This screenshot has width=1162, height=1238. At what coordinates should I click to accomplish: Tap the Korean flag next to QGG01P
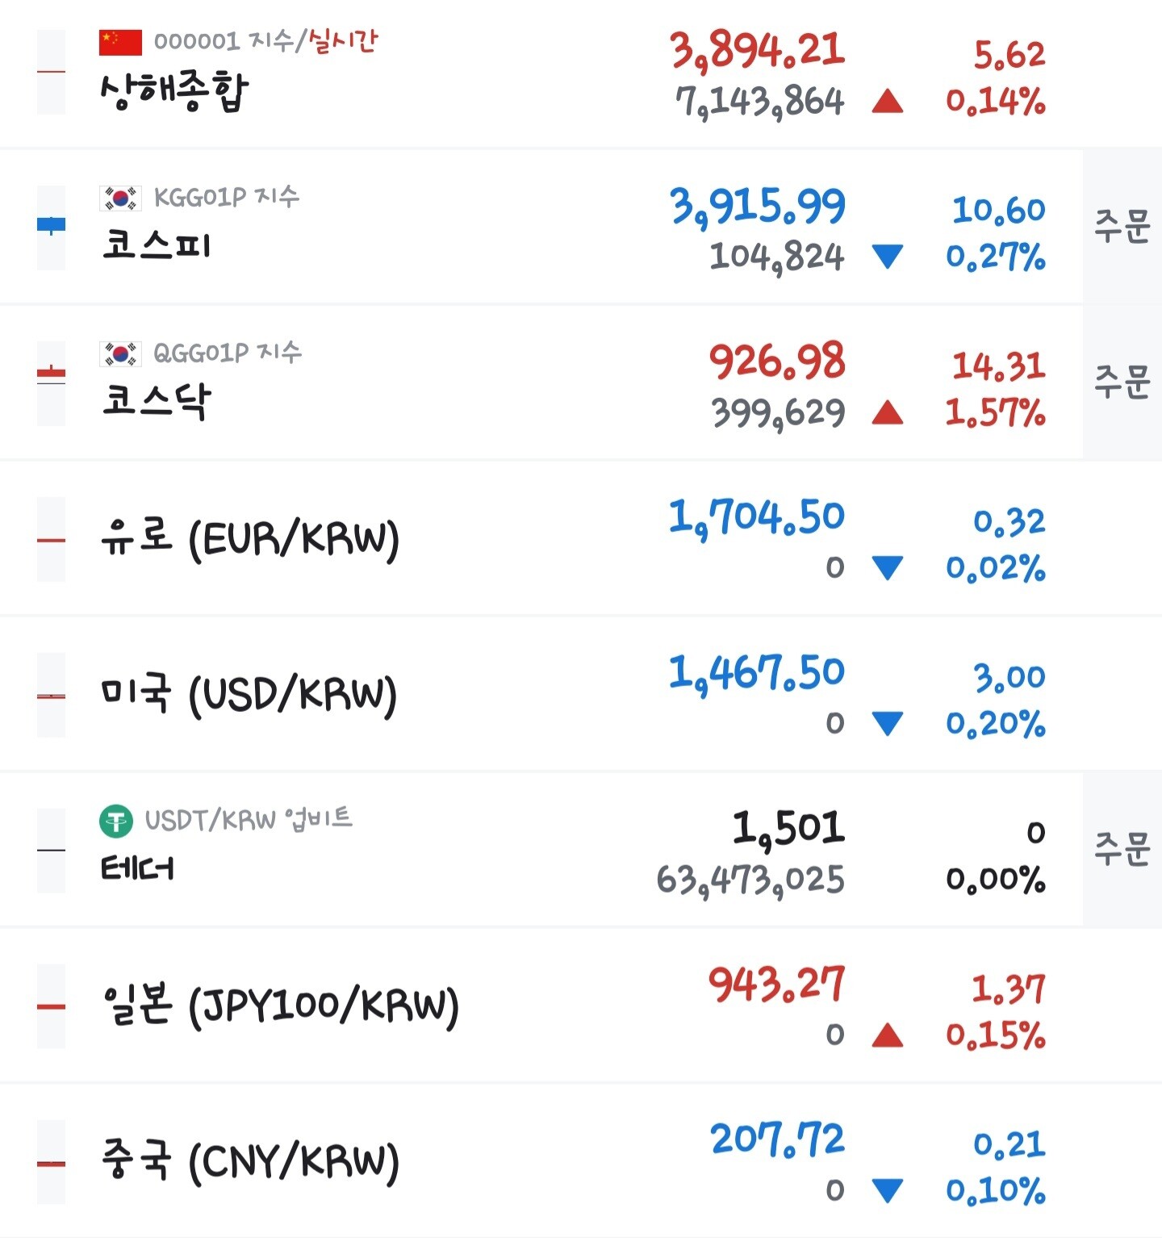pos(120,353)
